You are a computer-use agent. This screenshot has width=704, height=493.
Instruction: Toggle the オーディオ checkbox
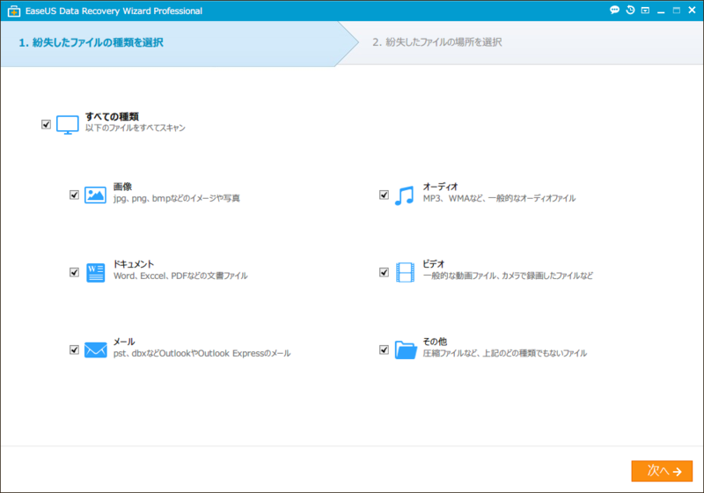pyautogui.click(x=384, y=195)
